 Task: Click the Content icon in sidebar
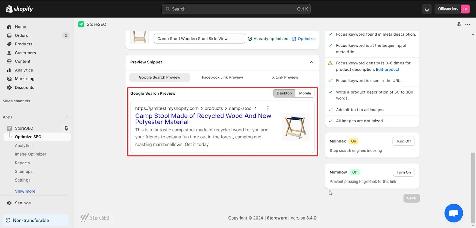tap(9, 61)
